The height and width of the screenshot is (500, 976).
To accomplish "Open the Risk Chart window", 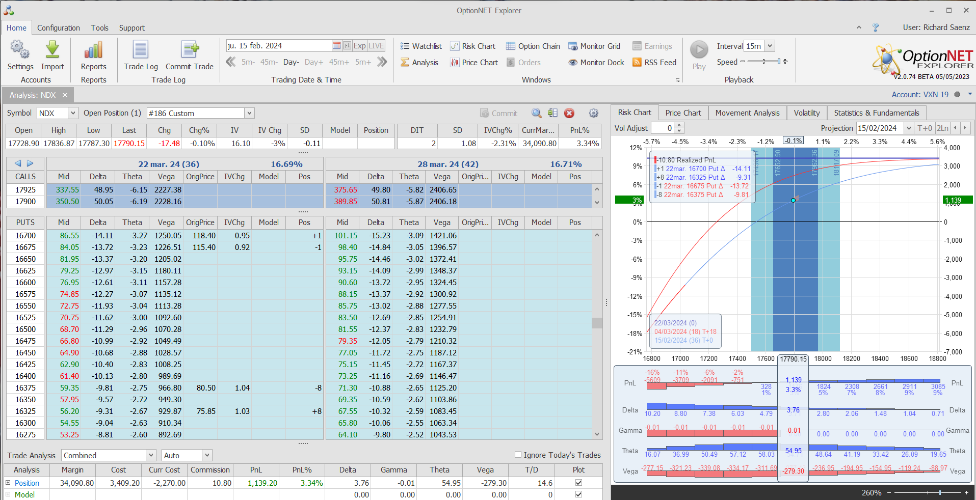I will pos(472,46).
